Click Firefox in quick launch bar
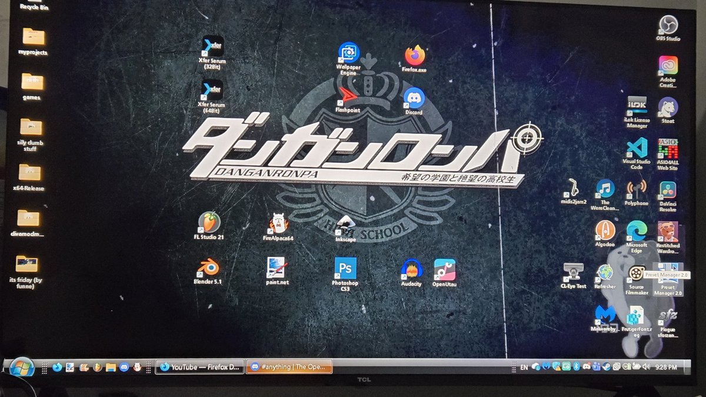 (x=56, y=367)
